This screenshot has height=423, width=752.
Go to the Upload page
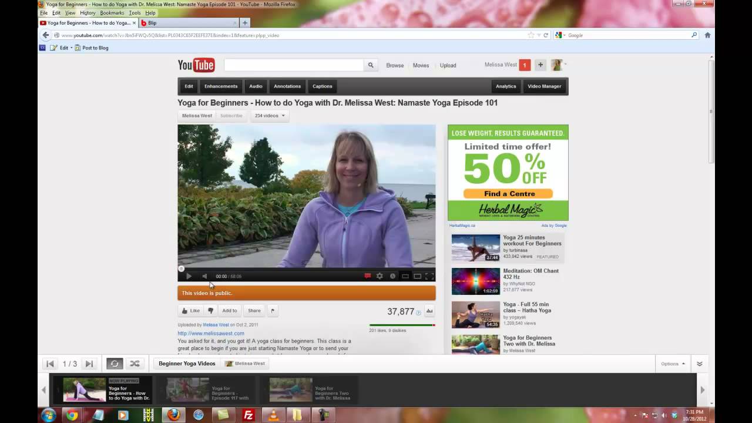pyautogui.click(x=448, y=65)
